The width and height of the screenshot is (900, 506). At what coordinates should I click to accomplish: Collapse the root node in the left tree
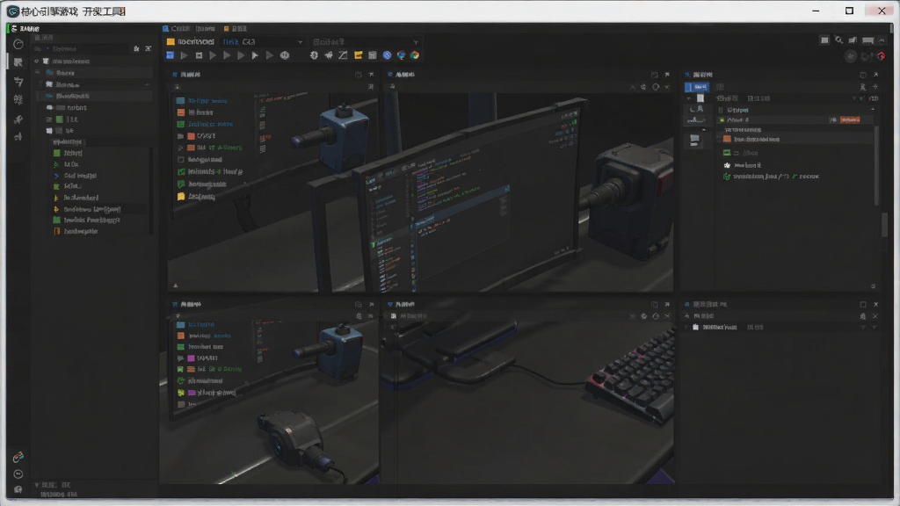37,61
